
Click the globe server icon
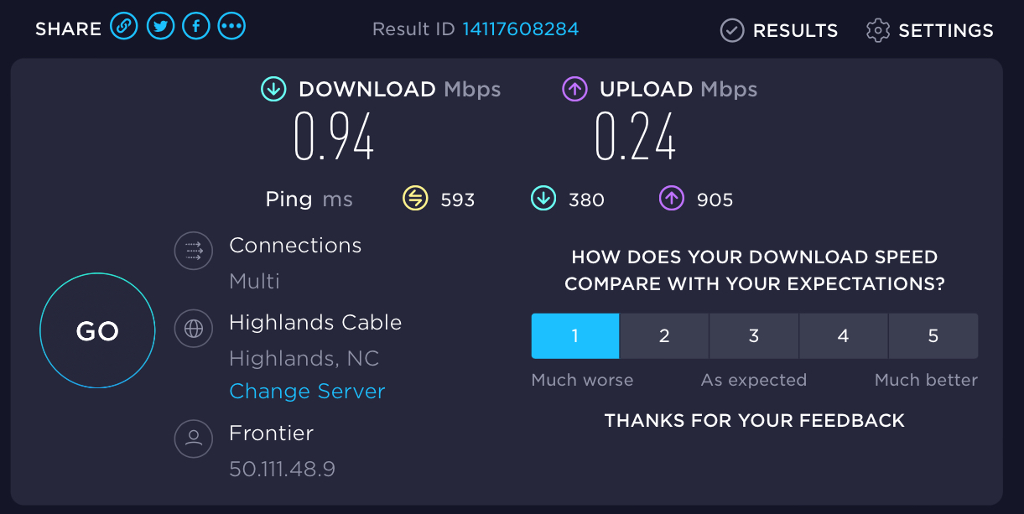click(x=194, y=328)
